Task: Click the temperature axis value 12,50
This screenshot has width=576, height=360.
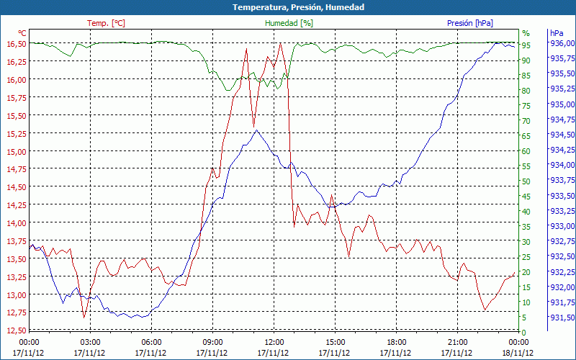Action: coord(17,330)
